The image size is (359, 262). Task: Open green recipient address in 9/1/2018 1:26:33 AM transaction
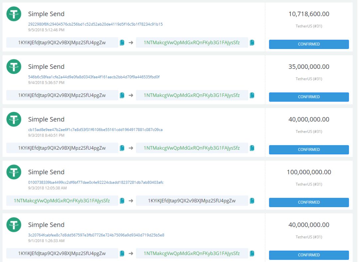(x=192, y=253)
